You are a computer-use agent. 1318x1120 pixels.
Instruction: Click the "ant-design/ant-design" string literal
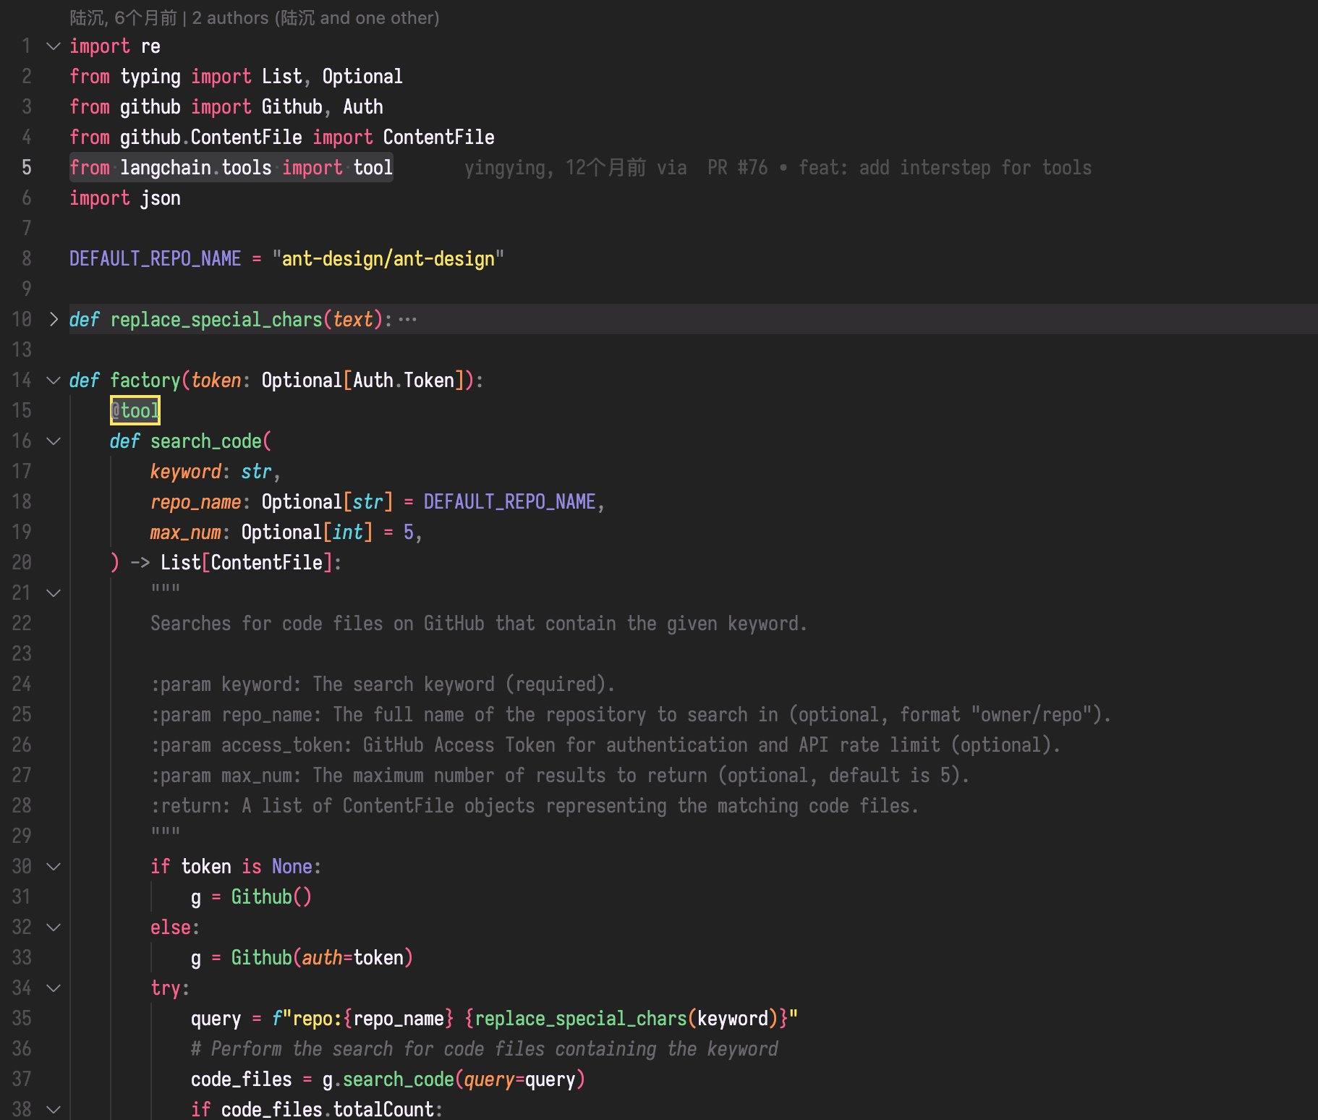click(388, 259)
